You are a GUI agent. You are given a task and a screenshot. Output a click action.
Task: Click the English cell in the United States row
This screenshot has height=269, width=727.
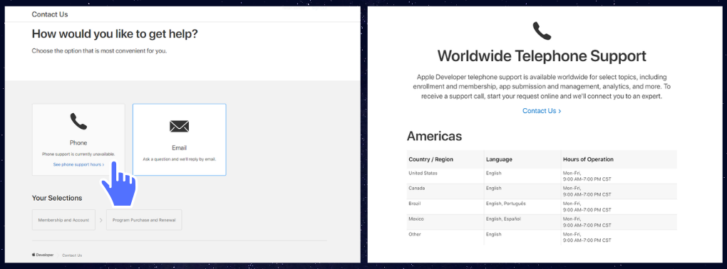click(x=522, y=176)
